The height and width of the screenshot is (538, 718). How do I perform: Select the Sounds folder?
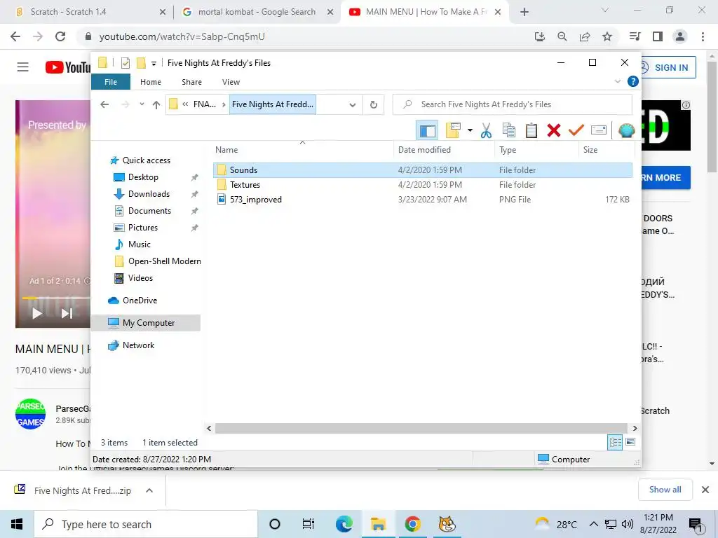click(423, 170)
